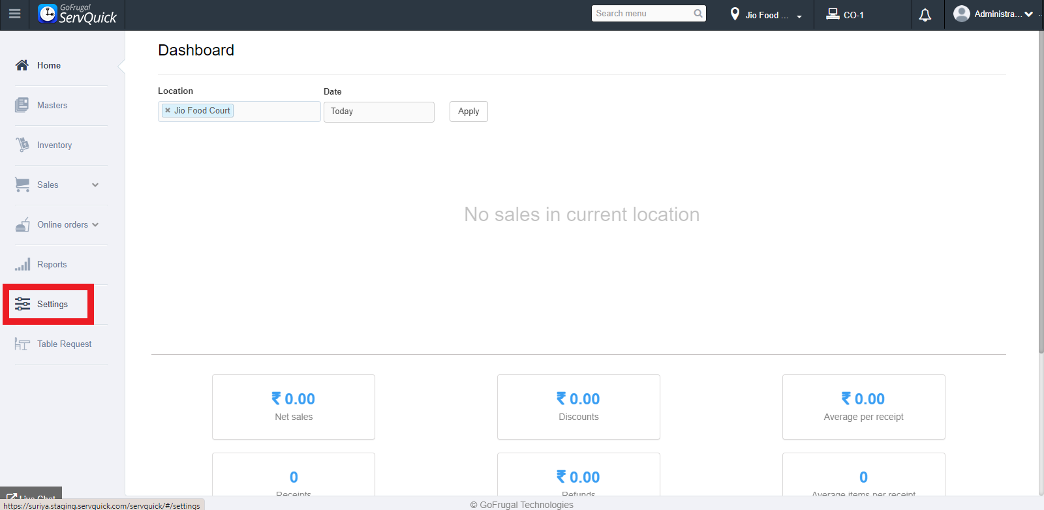Click the 'No sales in current location' message

click(582, 215)
